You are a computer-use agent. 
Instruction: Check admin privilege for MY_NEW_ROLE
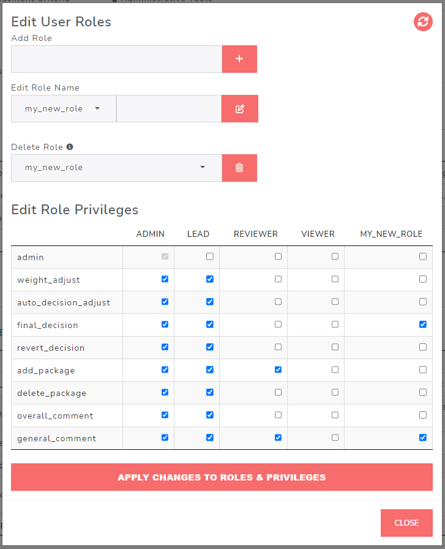(x=422, y=256)
